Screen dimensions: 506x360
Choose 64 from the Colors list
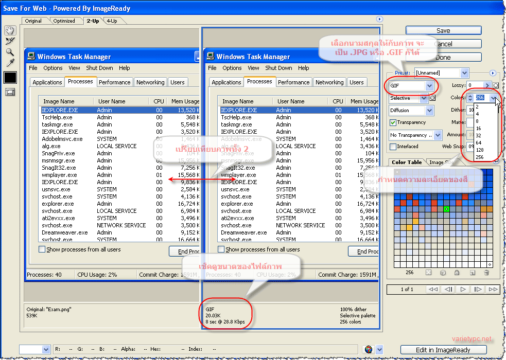tap(479, 143)
